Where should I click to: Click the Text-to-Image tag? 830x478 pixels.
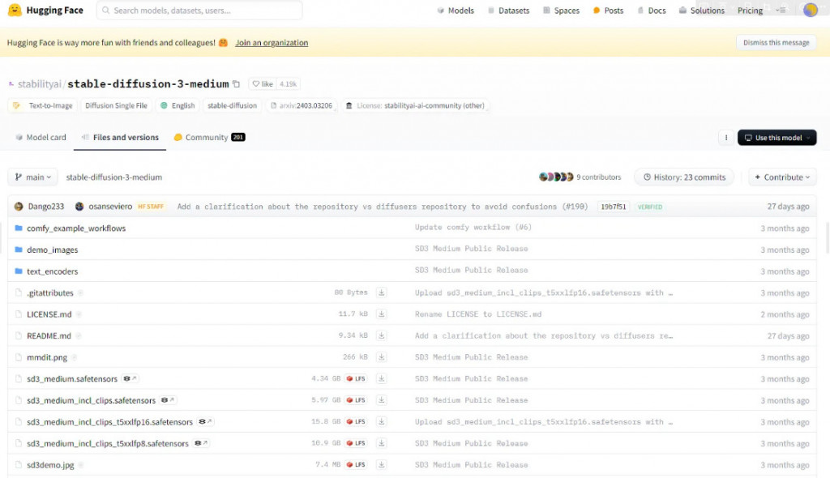coord(44,105)
